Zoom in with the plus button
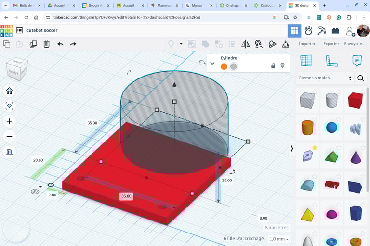 [9, 121]
